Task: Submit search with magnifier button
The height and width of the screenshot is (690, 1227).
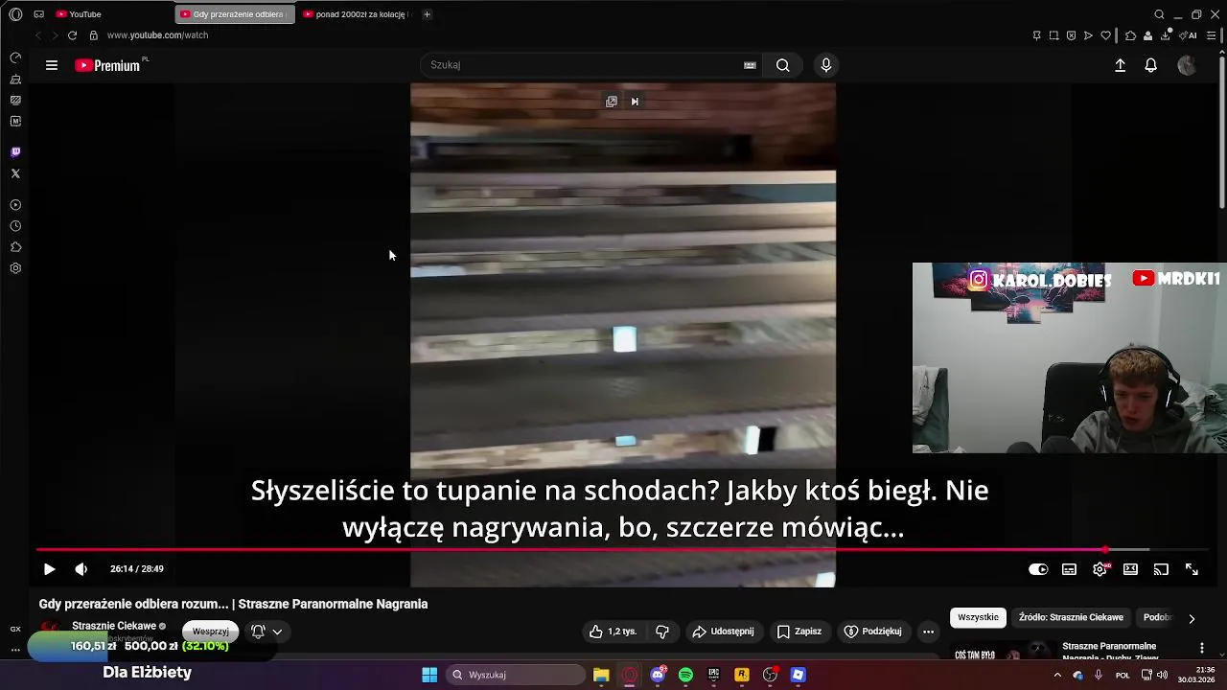Action: coord(783,65)
